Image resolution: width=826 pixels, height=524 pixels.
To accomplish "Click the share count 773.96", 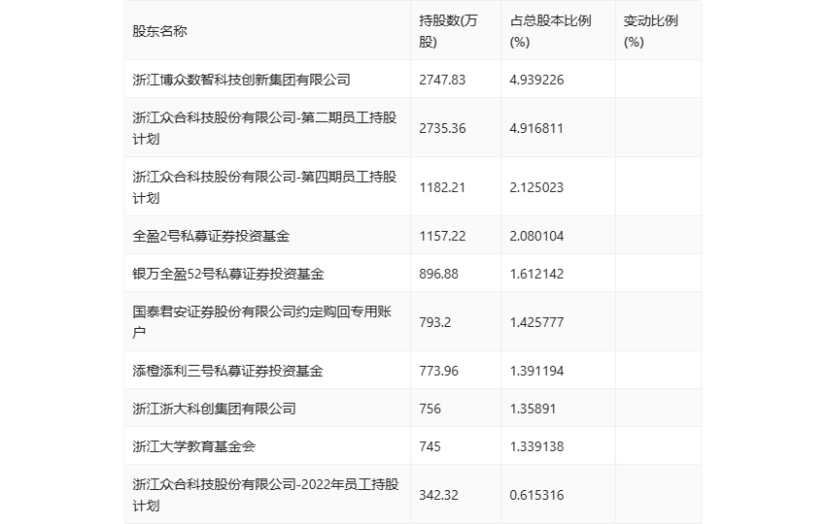I will (x=438, y=371).
